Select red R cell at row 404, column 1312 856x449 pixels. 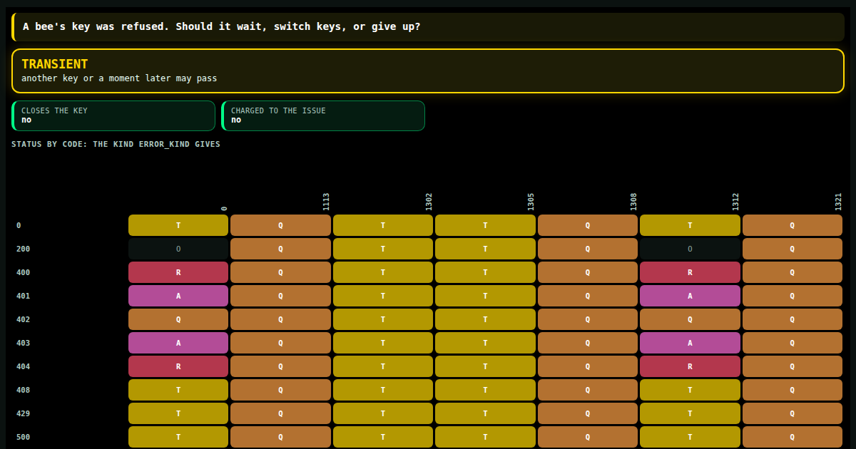(x=690, y=366)
